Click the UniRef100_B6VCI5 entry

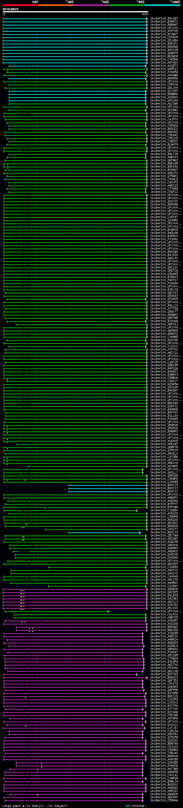pos(164,485)
